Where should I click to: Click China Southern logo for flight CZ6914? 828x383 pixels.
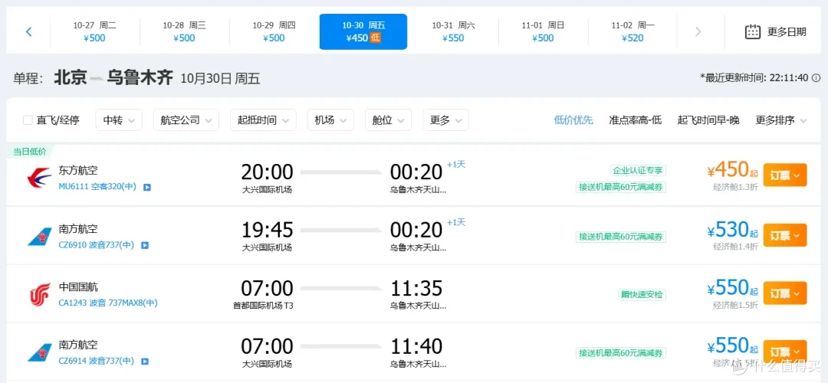click(x=40, y=353)
